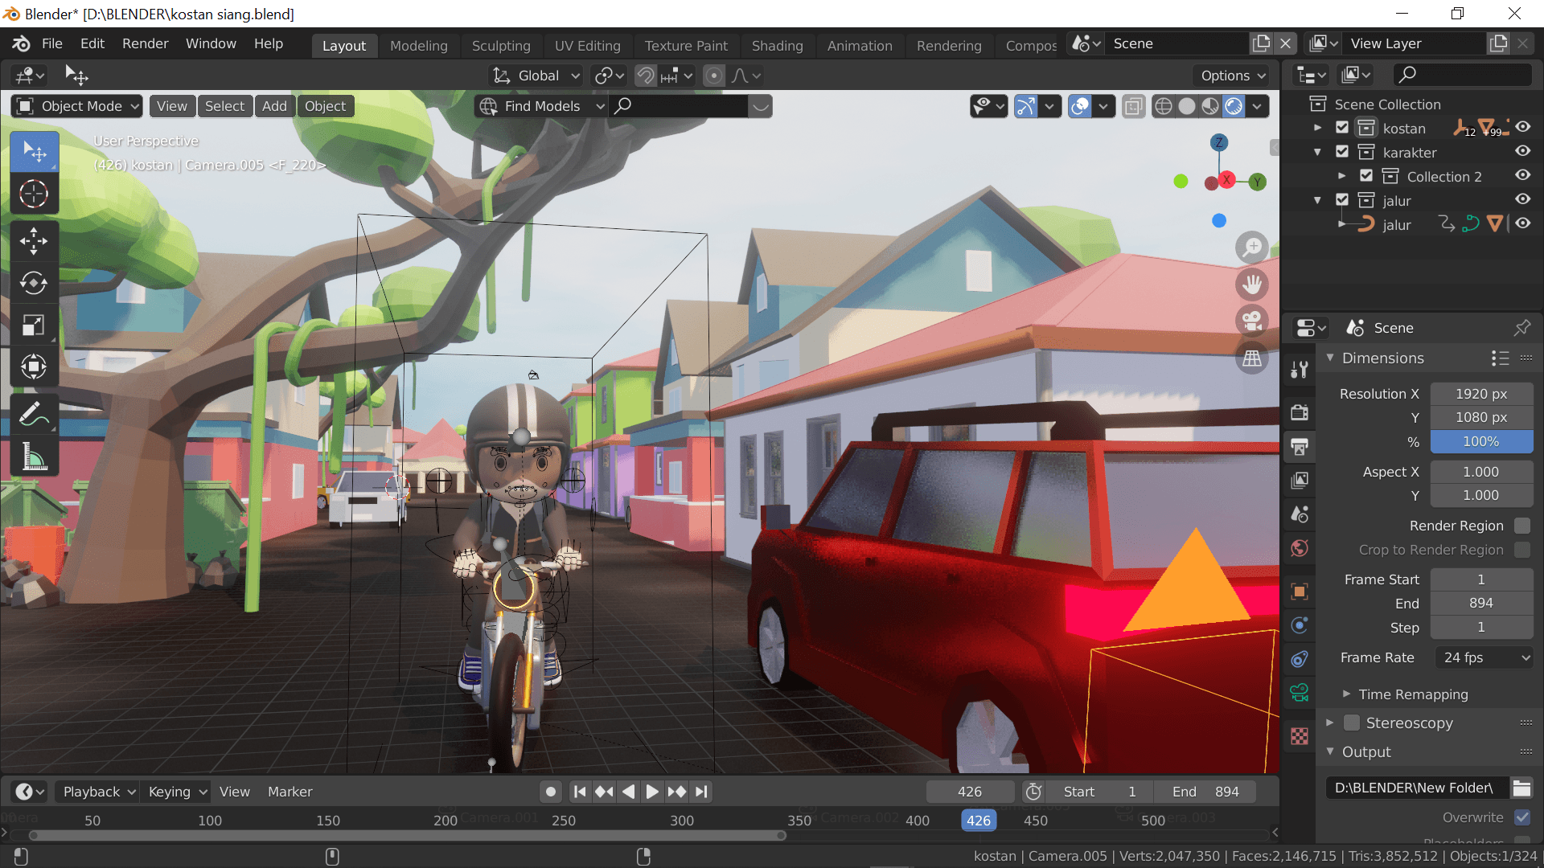This screenshot has width=1544, height=868.
Task: Open the Render menu
Action: click(x=145, y=43)
